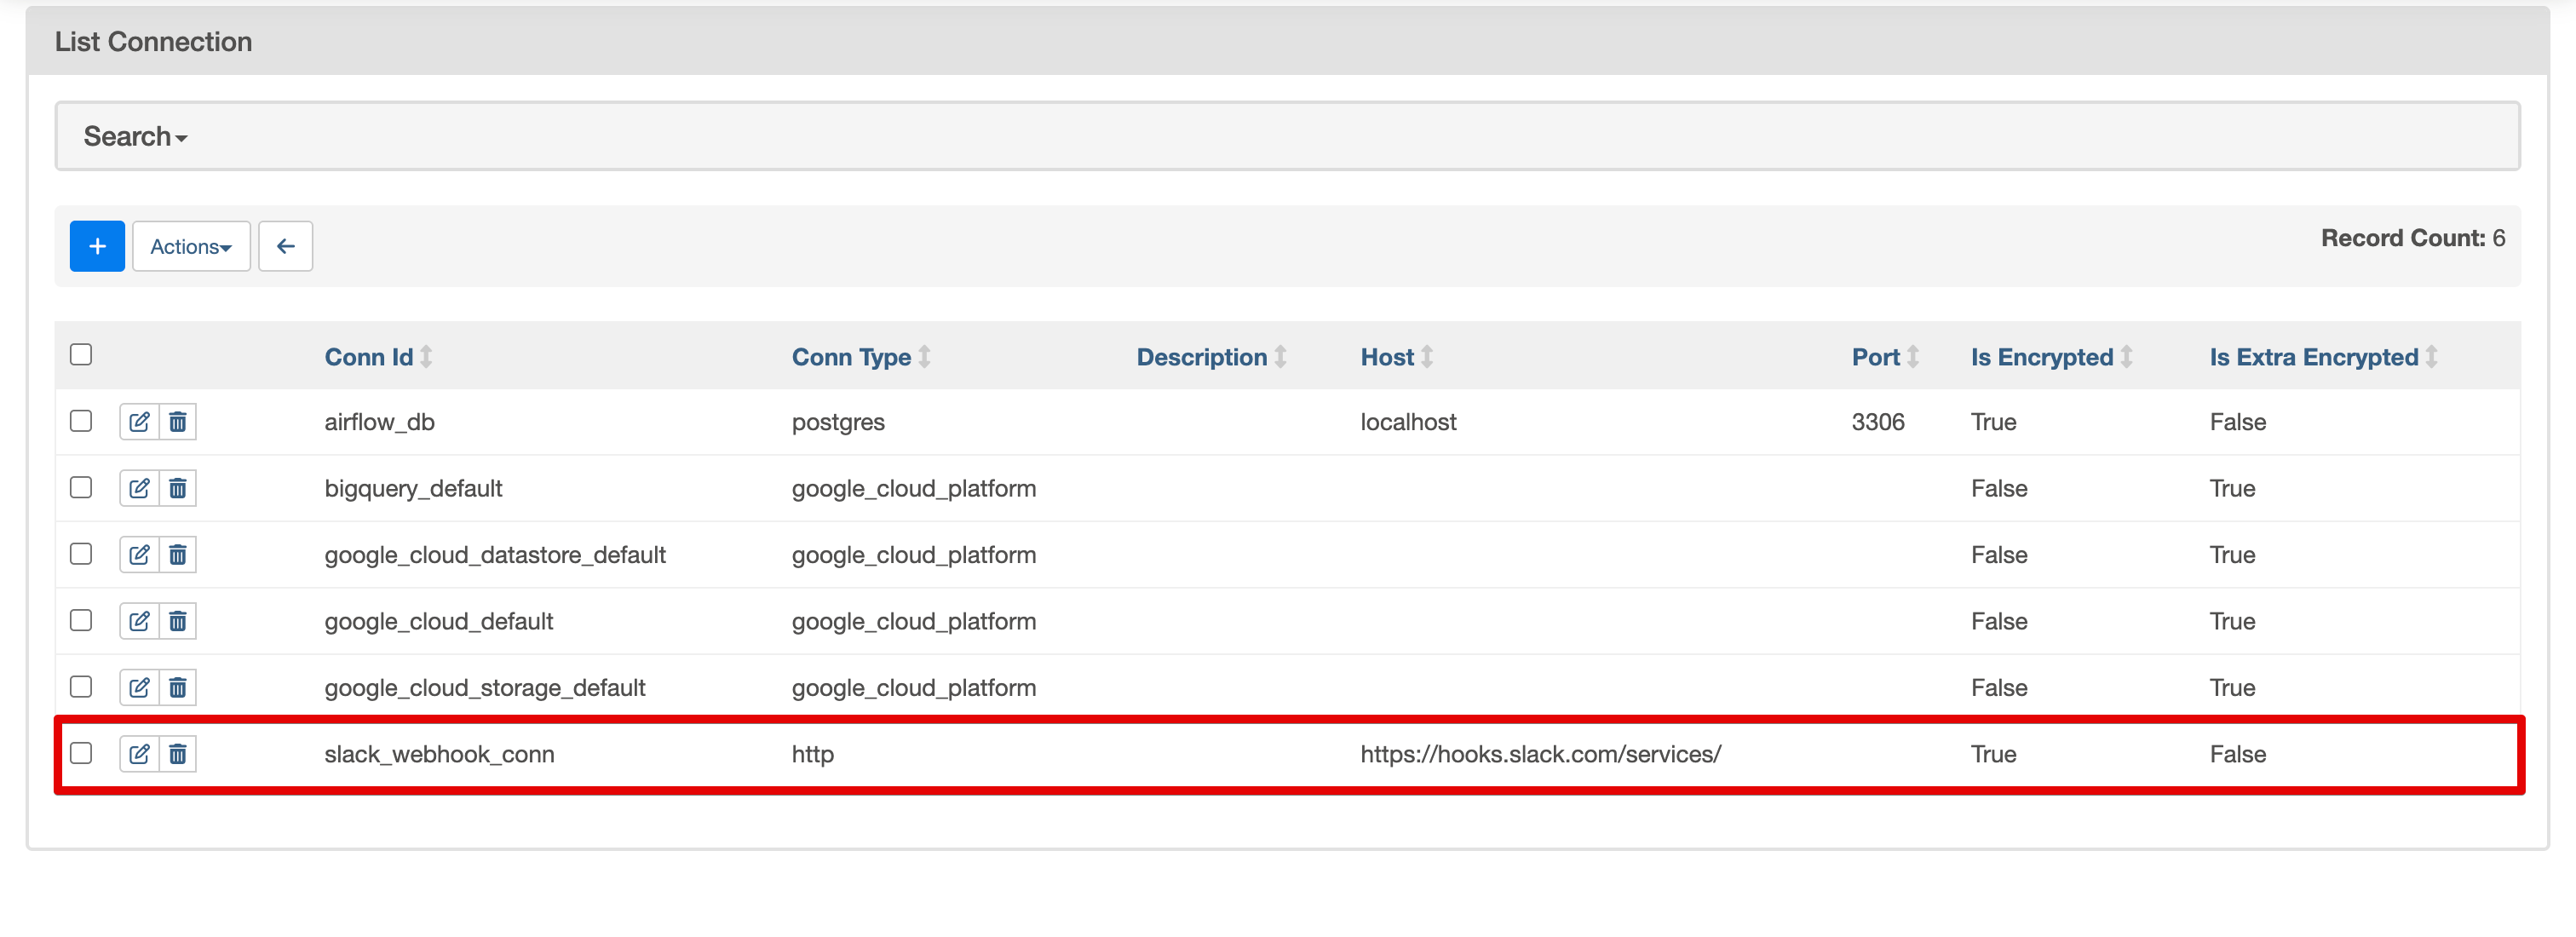Check the checkbox next to slack_webhook_conn
This screenshot has height=937, width=2576.
tap(81, 754)
